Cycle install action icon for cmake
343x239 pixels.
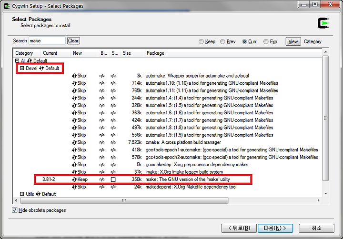click(74, 142)
